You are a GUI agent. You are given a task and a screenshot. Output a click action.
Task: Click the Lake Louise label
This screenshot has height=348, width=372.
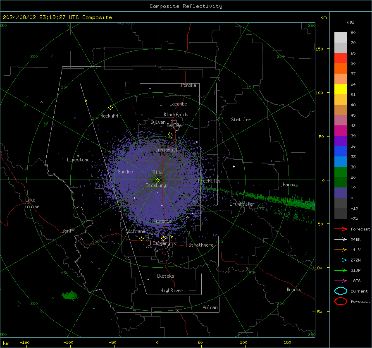32,203
